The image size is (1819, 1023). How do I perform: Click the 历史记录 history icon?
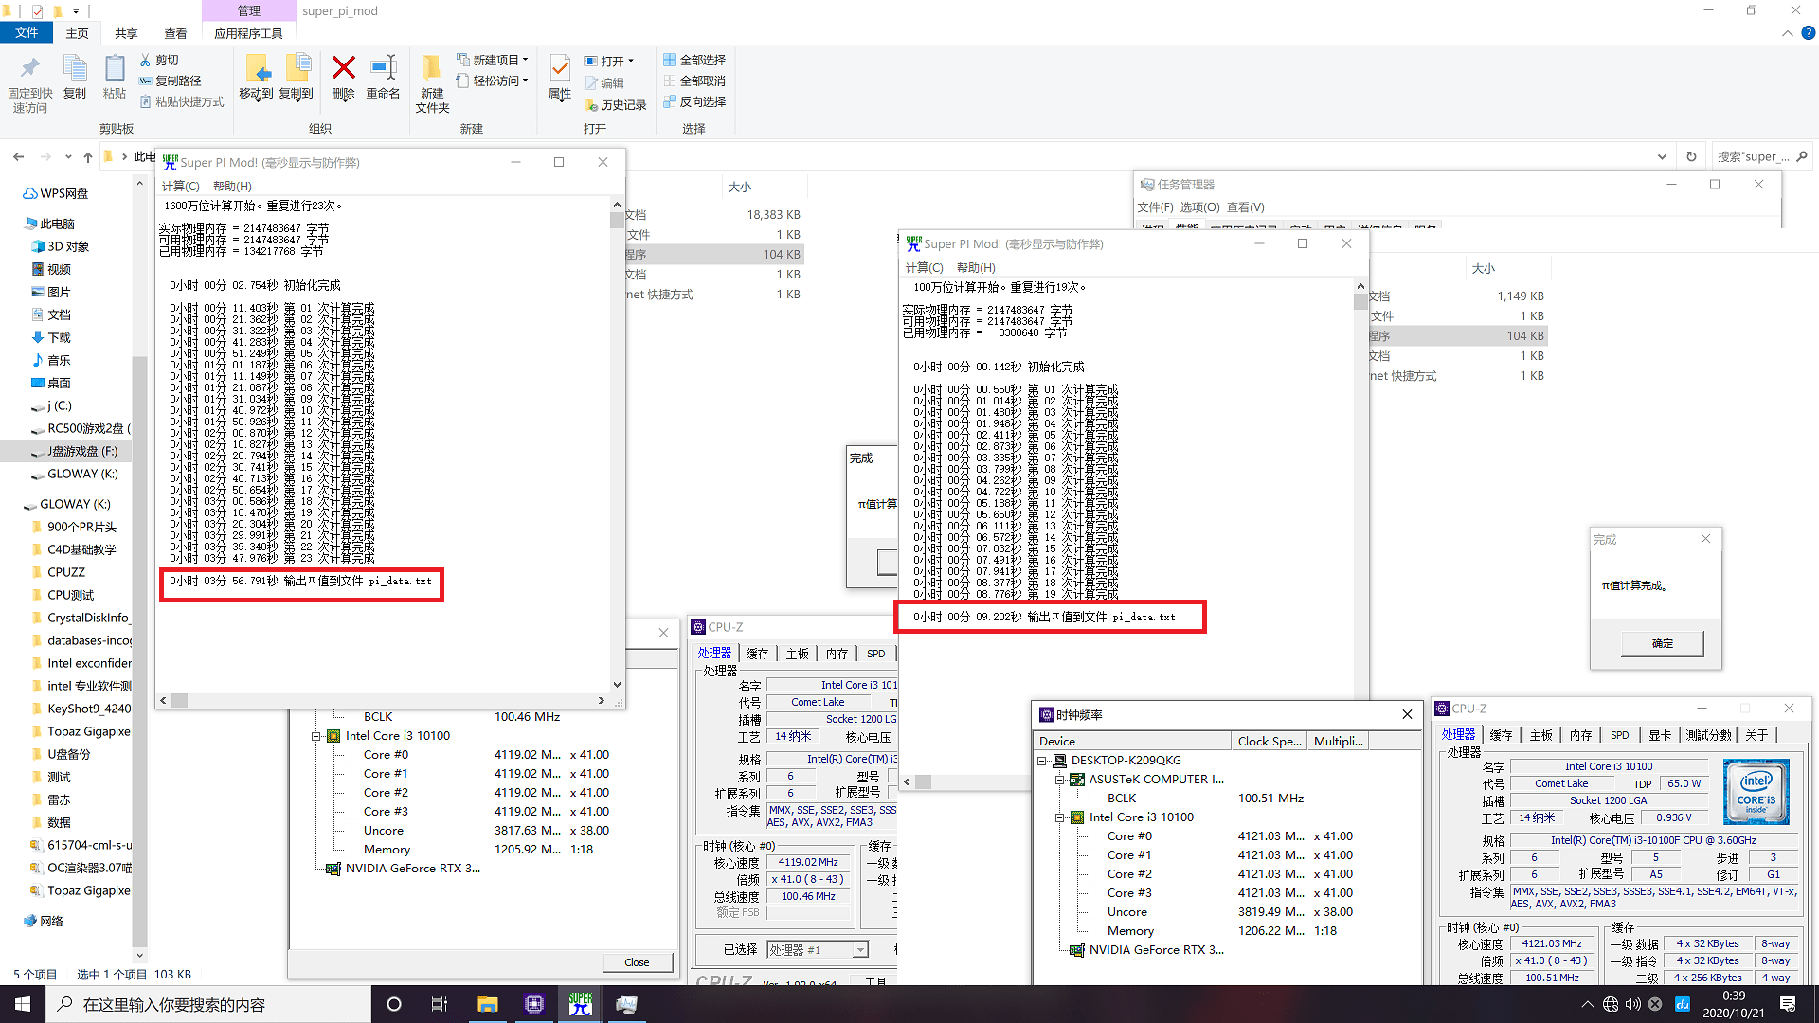(591, 105)
